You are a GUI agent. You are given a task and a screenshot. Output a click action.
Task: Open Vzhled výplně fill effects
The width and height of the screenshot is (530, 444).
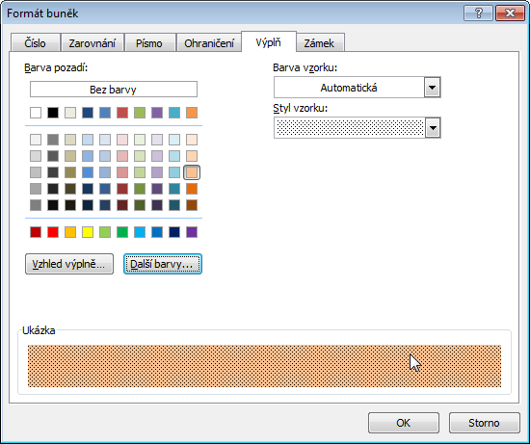coord(69,264)
